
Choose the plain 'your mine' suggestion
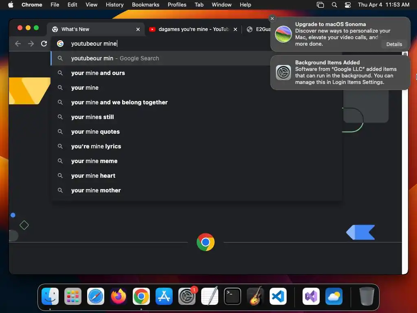click(x=196, y=88)
